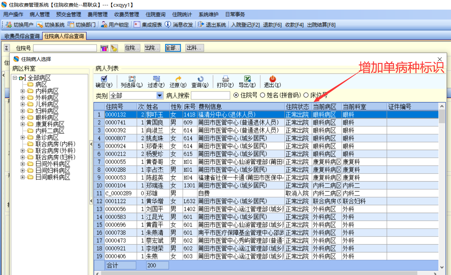Viewport: 451px width, 275px height.
Task: Focus the 病人搜索 search box
Action: click(x=211, y=95)
